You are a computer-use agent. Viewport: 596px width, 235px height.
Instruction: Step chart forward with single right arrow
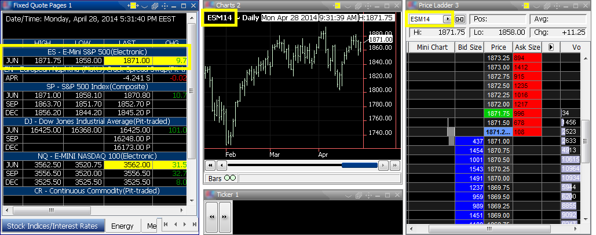(x=384, y=165)
